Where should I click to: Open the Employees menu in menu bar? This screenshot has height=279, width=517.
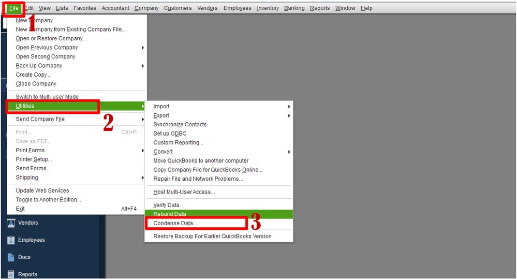[238, 8]
